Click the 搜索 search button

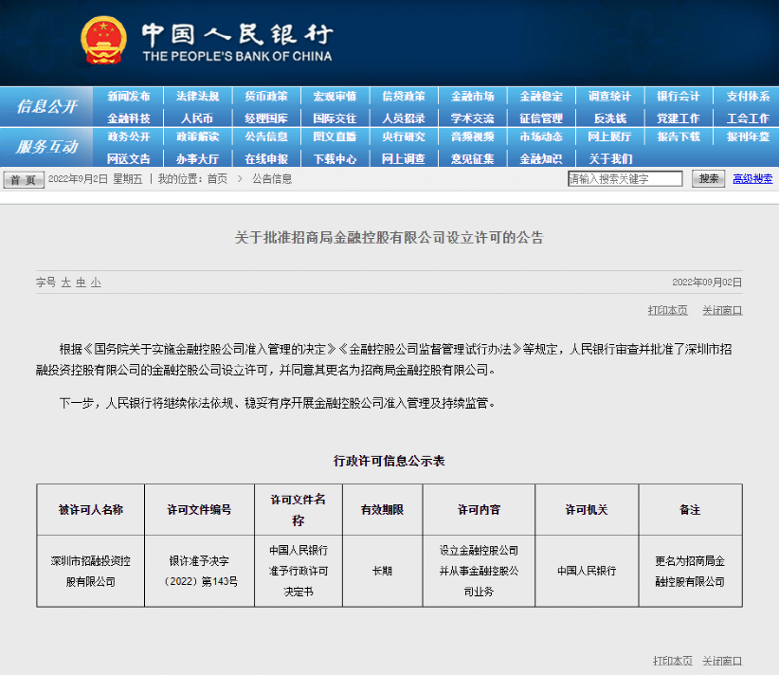click(708, 178)
